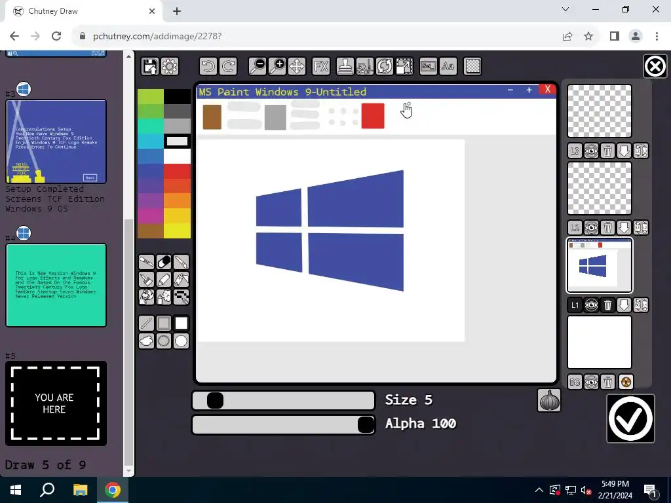The image size is (671, 503).
Task: Select the outlined rectangle shape tool
Action: point(164,324)
